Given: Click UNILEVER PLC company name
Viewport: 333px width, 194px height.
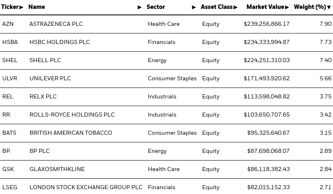Looking at the screenshot, I should (50, 78).
